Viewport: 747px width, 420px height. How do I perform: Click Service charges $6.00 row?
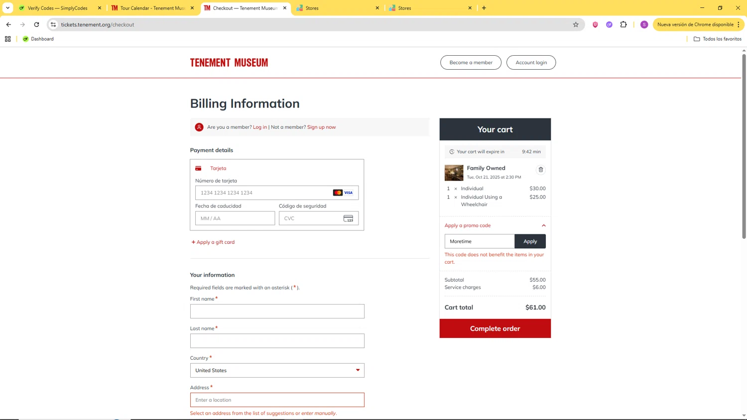(495, 287)
